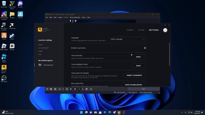Open Scene Collection menu in OBS
The height and width of the screenshot is (115, 205).
click(75, 17)
